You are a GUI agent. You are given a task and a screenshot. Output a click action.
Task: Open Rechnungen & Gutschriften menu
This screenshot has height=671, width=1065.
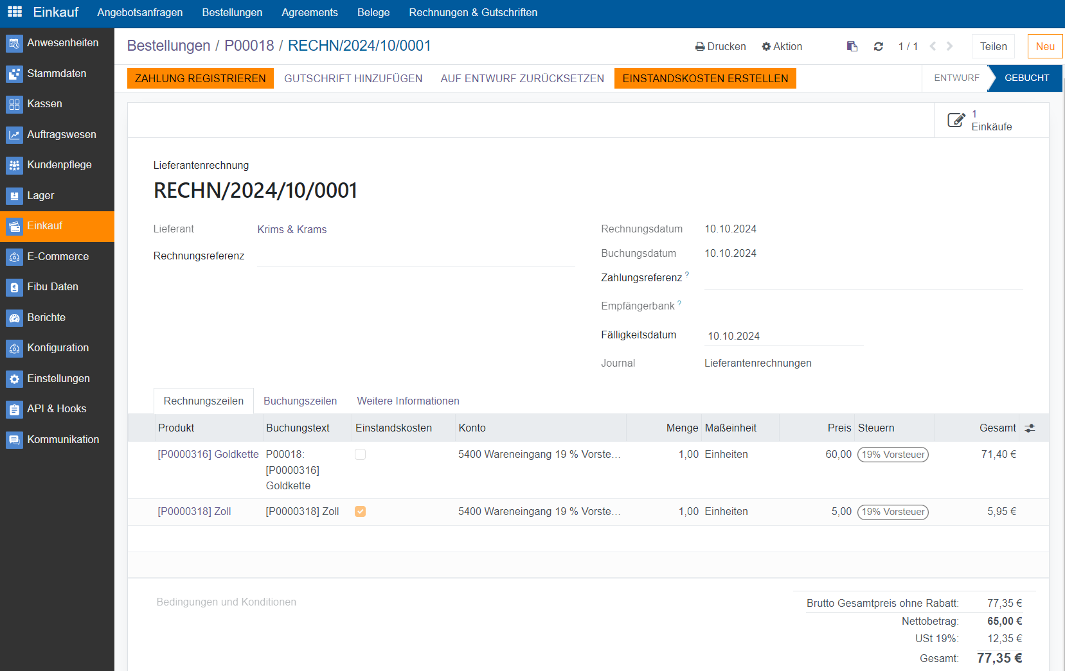click(x=472, y=12)
